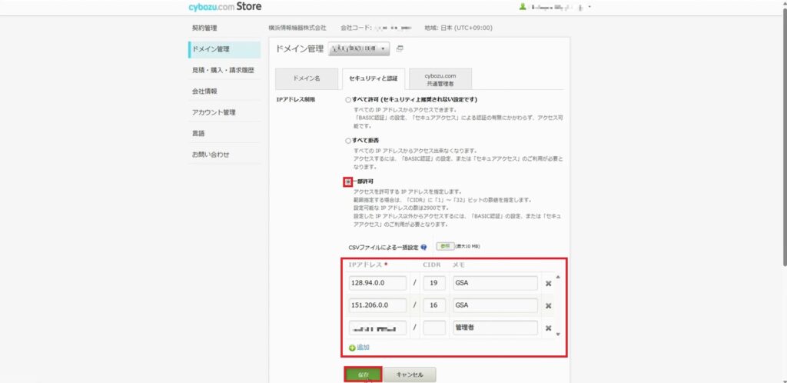Viewport: 787px width, 383px height.
Task: Delete the 管理者 IP address row
Action: coord(548,328)
